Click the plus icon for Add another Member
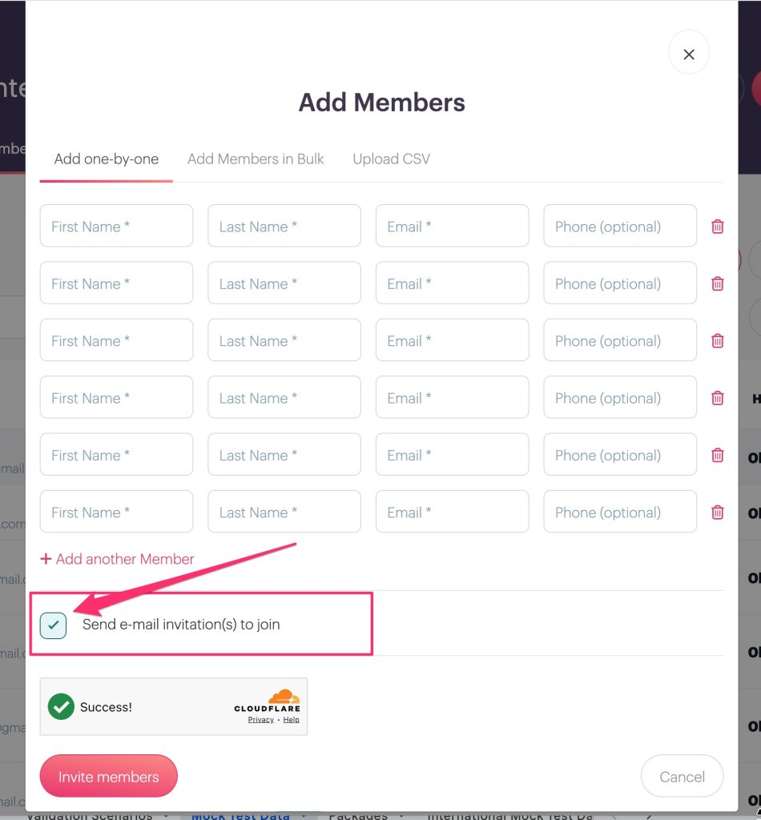The width and height of the screenshot is (761, 820). pos(46,559)
